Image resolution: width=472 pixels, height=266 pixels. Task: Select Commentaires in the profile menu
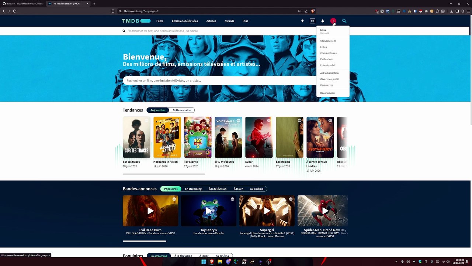(328, 53)
